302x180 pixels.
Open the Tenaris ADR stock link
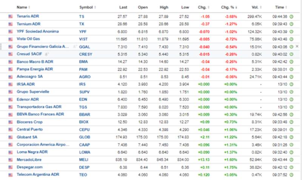[28, 17]
